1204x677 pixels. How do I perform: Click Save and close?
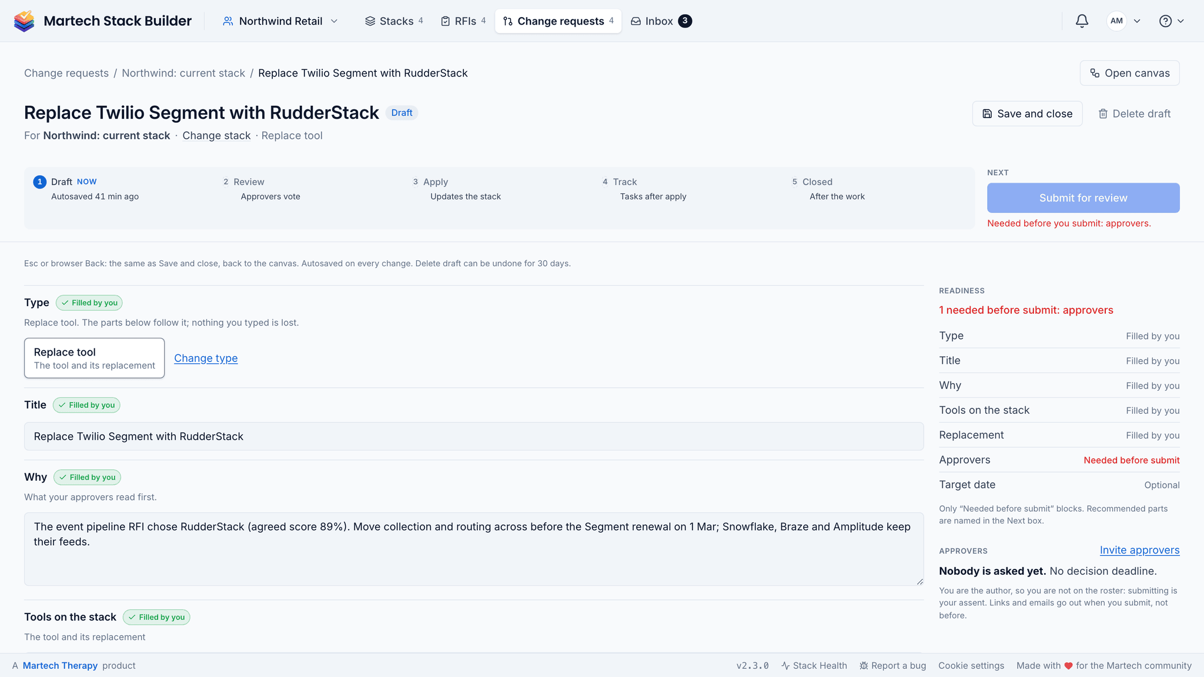pyautogui.click(x=1027, y=113)
